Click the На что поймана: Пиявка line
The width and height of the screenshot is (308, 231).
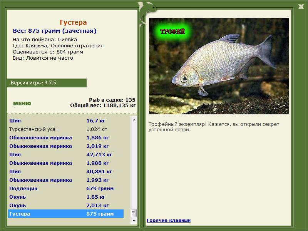pyautogui.click(x=45, y=40)
